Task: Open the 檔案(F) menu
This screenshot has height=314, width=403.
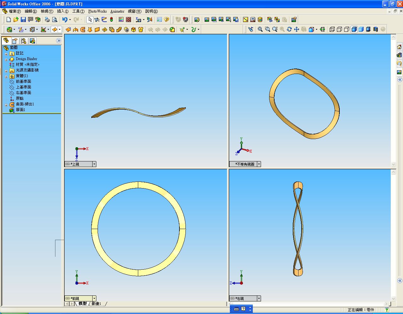Action: 15,11
